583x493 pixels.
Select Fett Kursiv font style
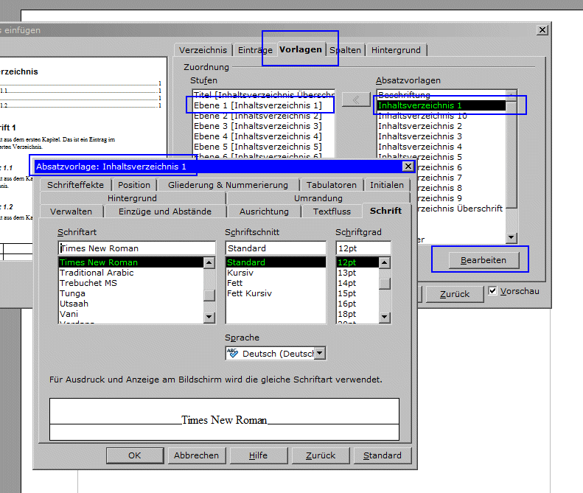pyautogui.click(x=249, y=293)
